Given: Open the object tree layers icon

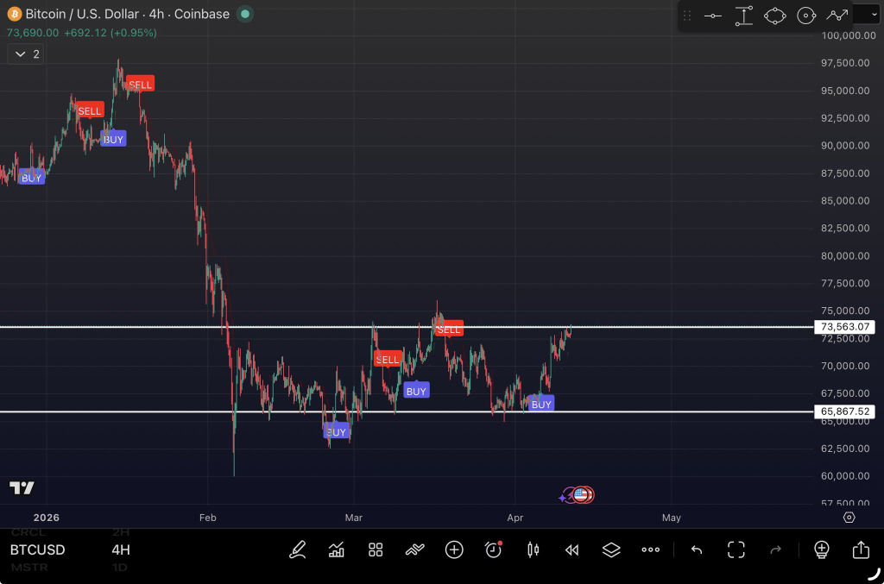Looking at the screenshot, I should point(611,549).
